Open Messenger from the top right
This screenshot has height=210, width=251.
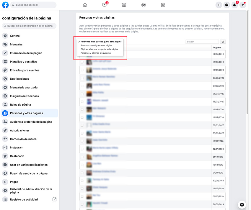click(226, 5)
